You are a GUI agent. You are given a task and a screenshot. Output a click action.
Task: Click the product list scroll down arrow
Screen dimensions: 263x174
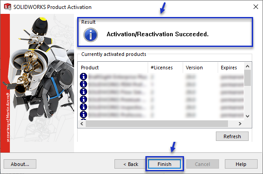[x=247, y=116]
